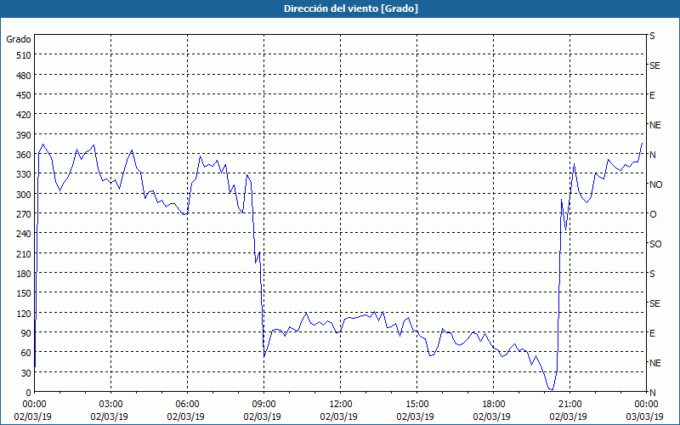This screenshot has width=680, height=425.
Task: Click the 03:00 time axis label
Action: (x=110, y=405)
